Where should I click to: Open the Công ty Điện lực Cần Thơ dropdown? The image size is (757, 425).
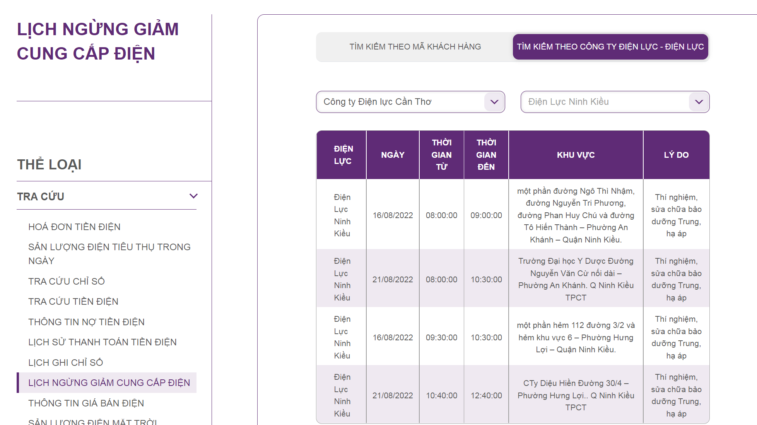(x=410, y=102)
